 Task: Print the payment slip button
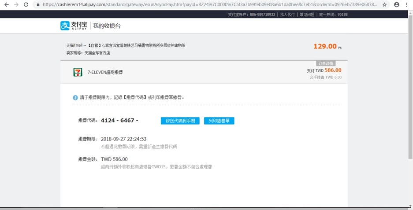pyautogui.click(x=219, y=121)
